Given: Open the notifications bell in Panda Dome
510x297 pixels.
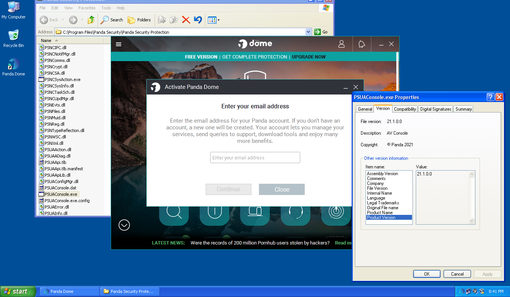Looking at the screenshot, I should [x=362, y=44].
